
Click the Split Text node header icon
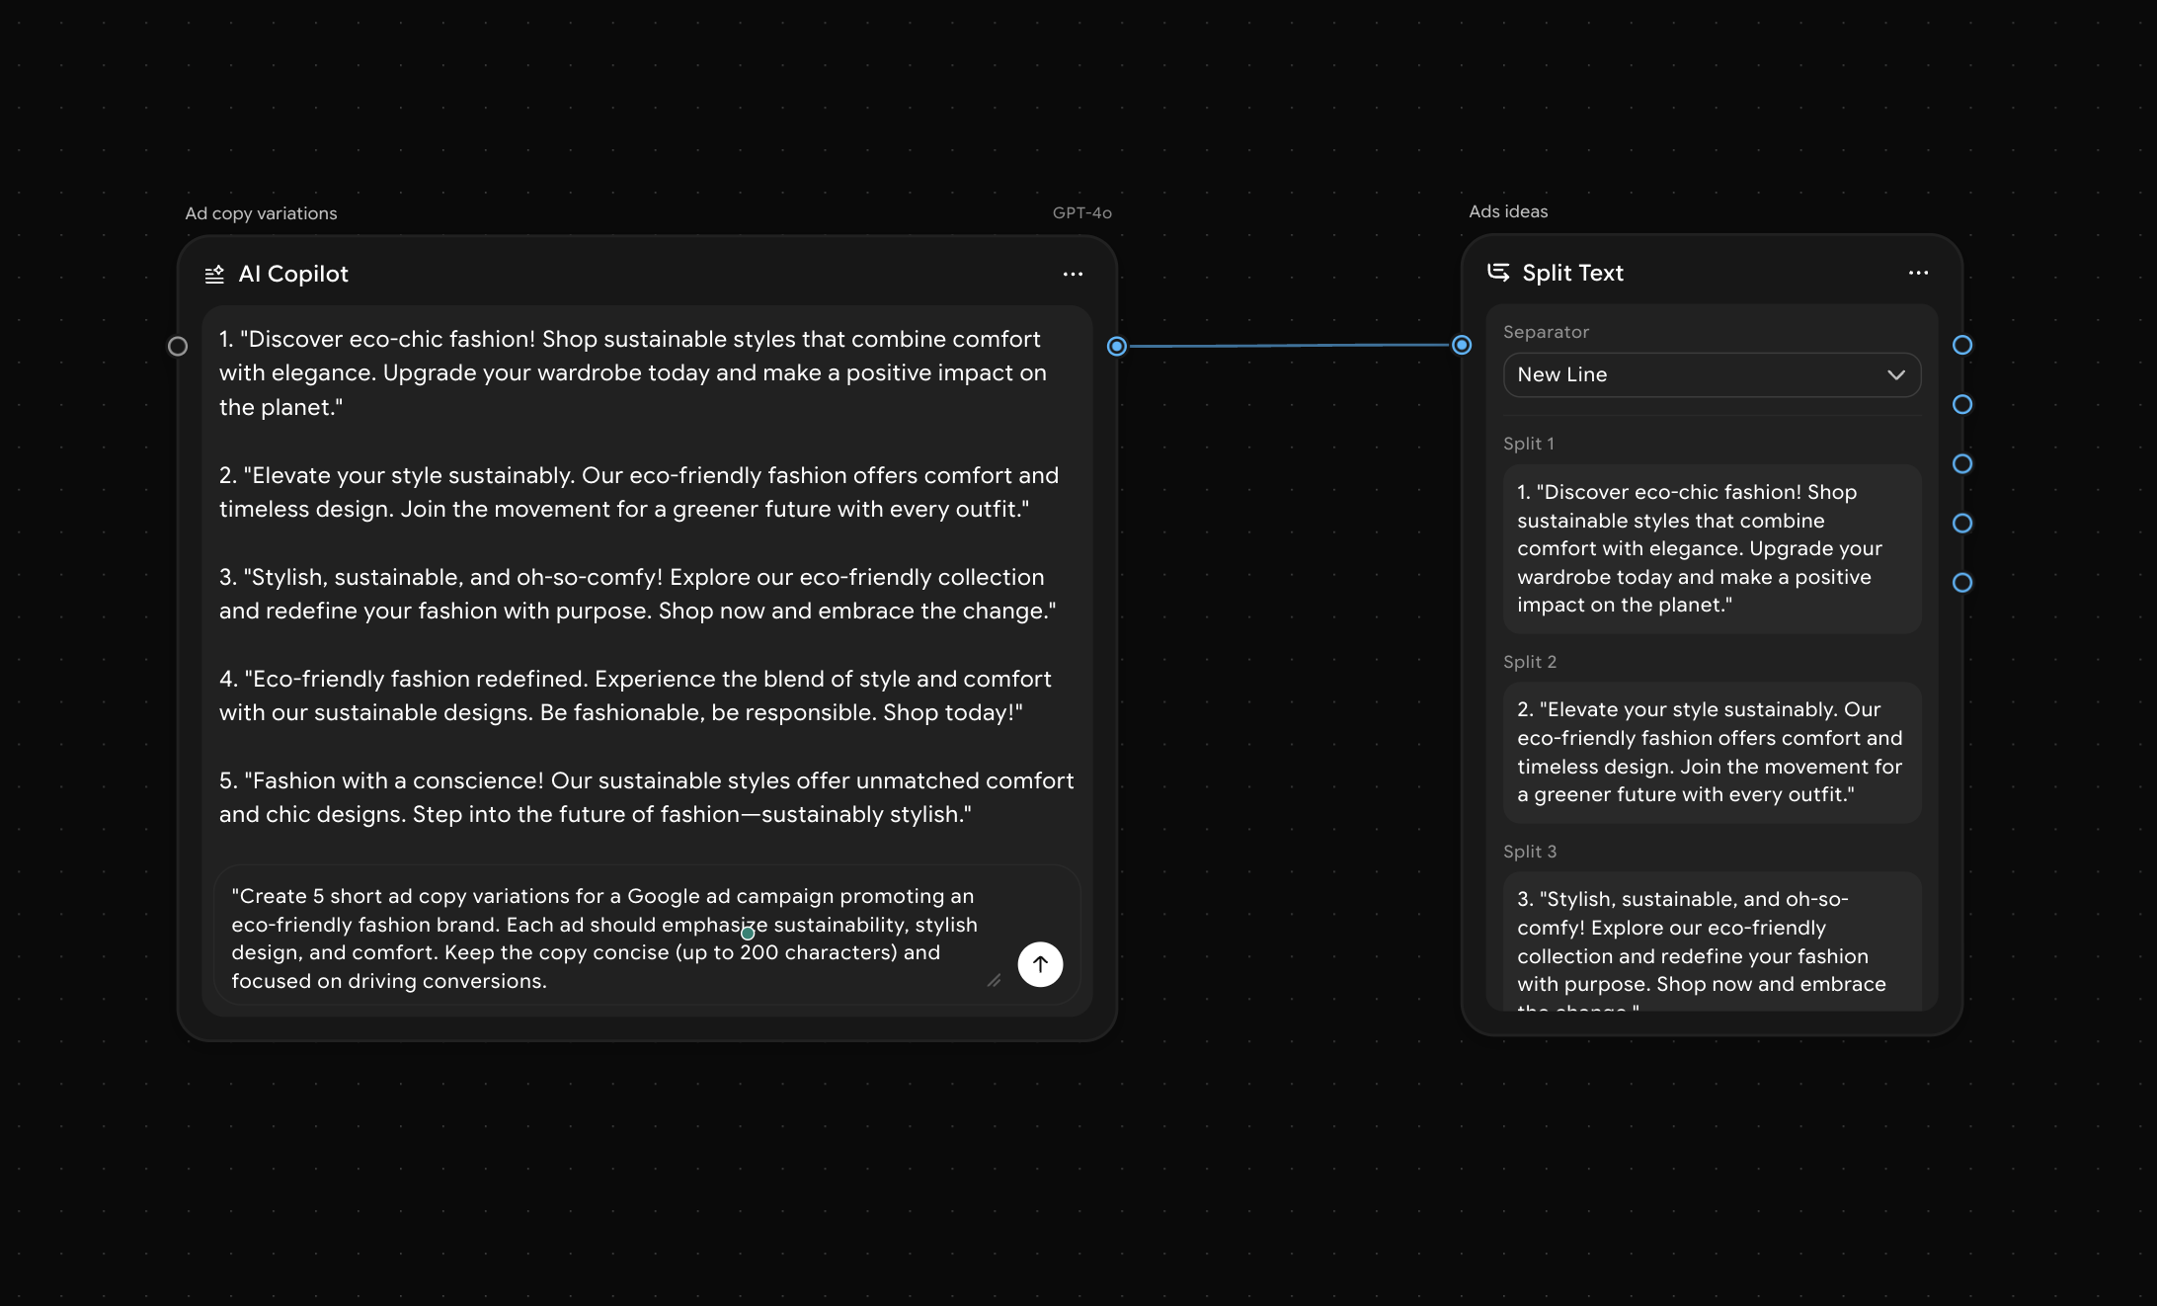pos(1498,273)
